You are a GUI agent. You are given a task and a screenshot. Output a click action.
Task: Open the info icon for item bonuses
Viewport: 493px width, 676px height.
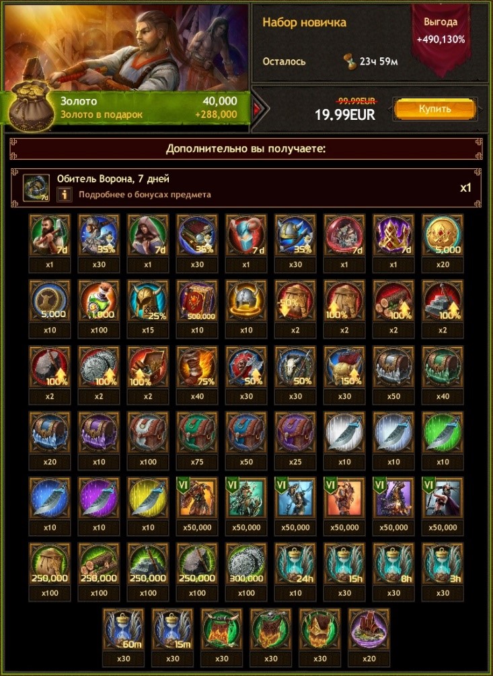tap(64, 195)
